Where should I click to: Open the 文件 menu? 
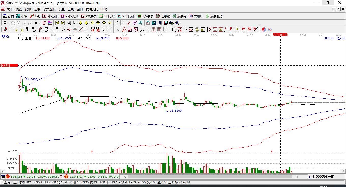click(10, 9)
